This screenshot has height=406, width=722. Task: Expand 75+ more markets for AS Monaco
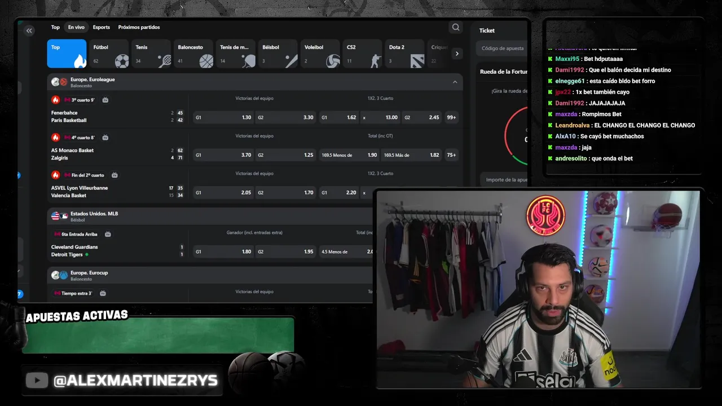point(451,155)
